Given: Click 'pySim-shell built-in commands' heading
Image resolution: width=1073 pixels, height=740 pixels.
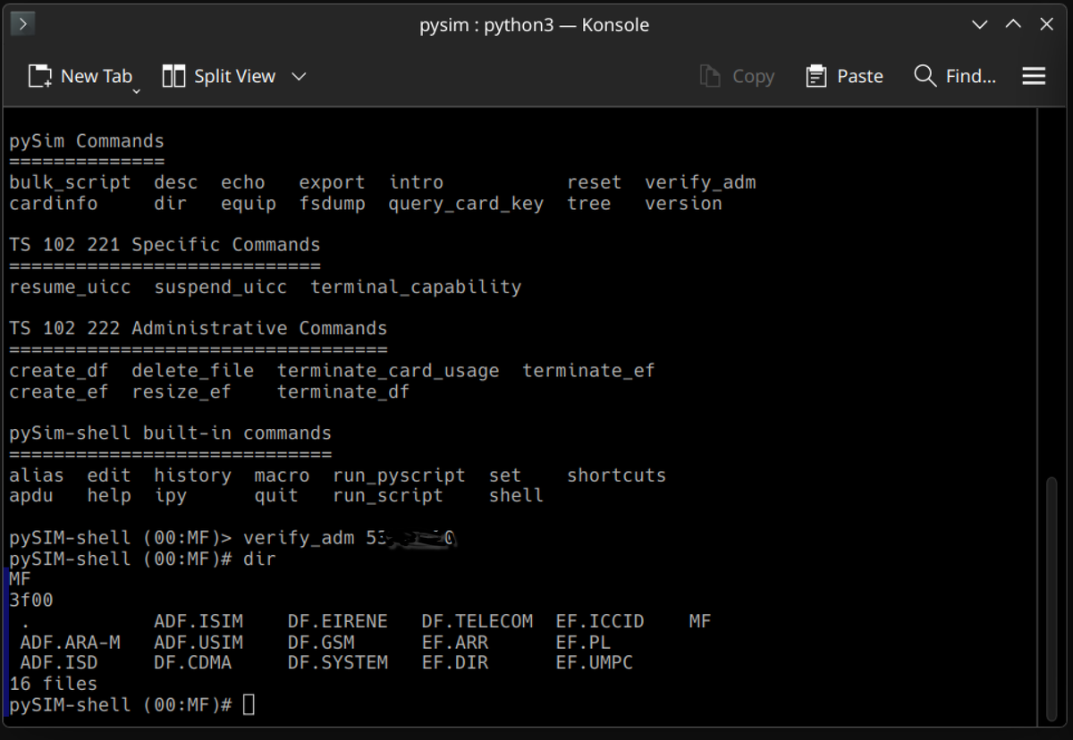Looking at the screenshot, I should (170, 433).
